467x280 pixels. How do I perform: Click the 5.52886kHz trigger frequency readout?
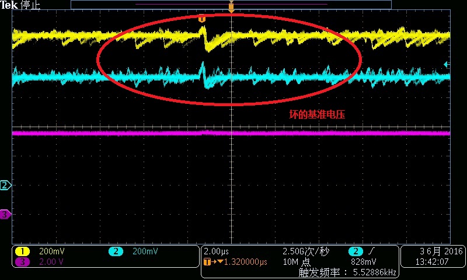pyautogui.click(x=375, y=272)
